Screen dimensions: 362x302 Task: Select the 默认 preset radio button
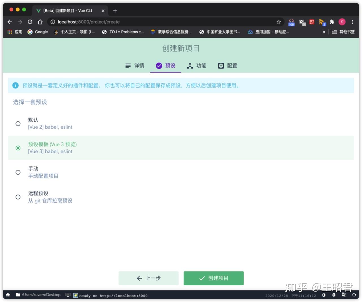pos(18,124)
